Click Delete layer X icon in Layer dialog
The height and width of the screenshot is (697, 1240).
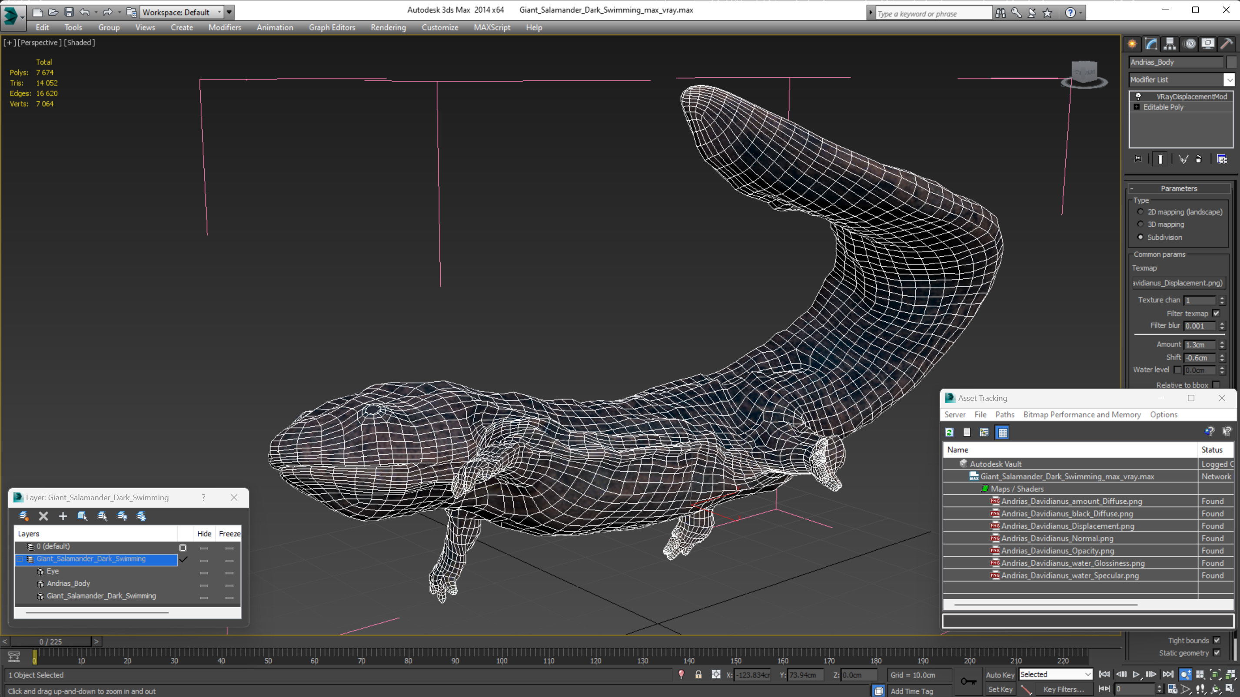point(43,516)
